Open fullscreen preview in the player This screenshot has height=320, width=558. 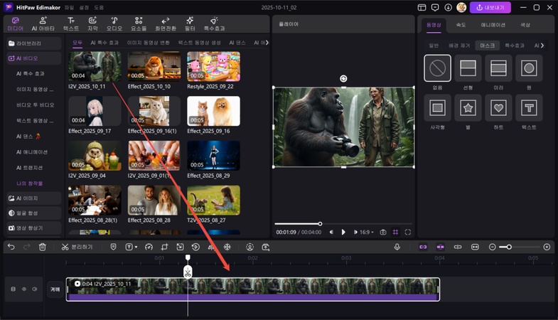408,232
